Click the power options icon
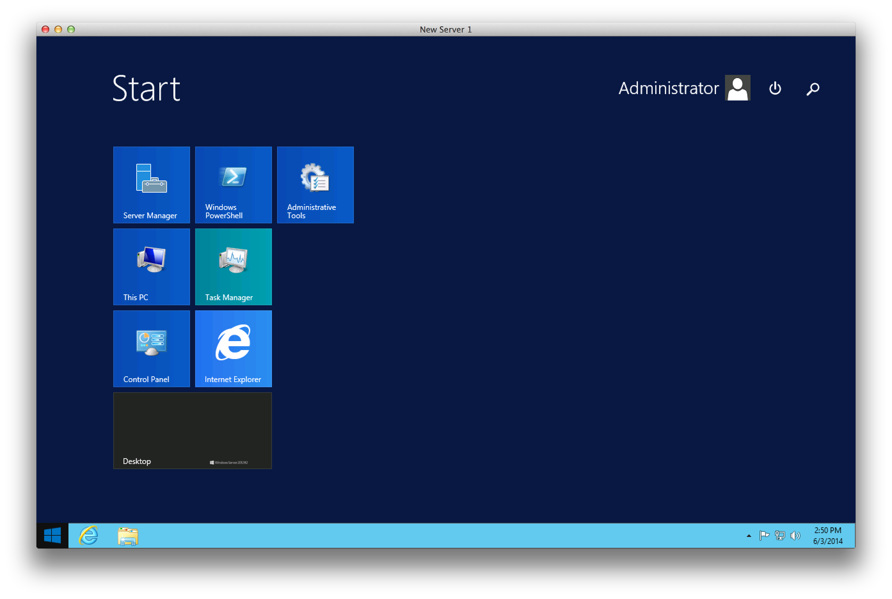 [775, 88]
